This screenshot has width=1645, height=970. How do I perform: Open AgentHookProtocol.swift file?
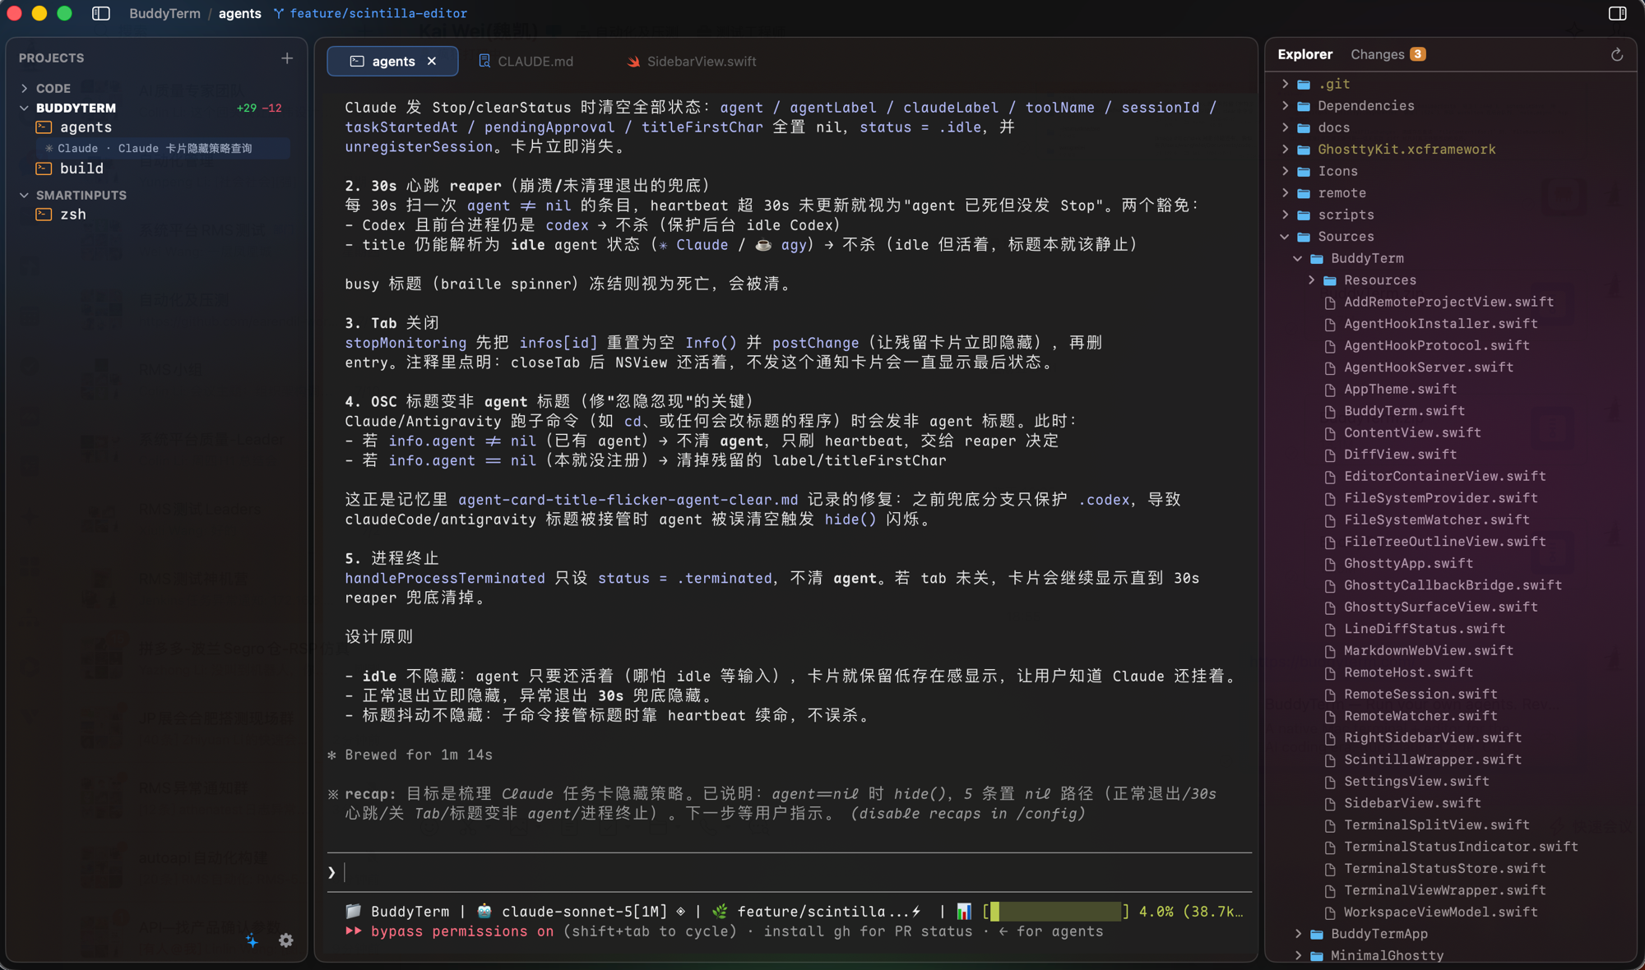click(x=1436, y=345)
